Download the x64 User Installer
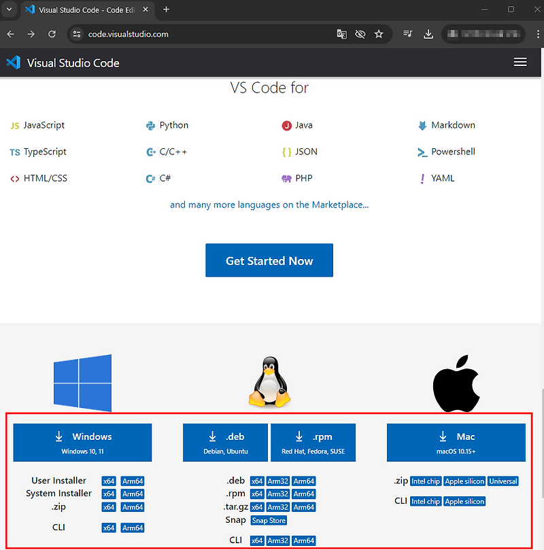This screenshot has width=544, height=550. (x=109, y=481)
